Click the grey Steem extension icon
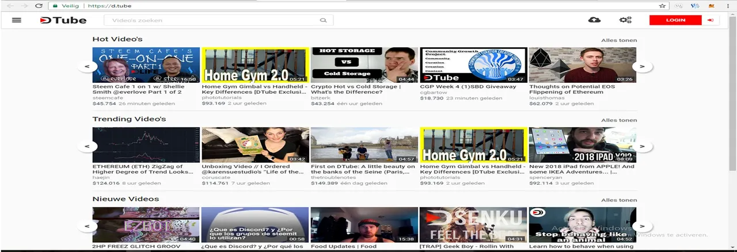The width and height of the screenshot is (737, 252). (679, 6)
